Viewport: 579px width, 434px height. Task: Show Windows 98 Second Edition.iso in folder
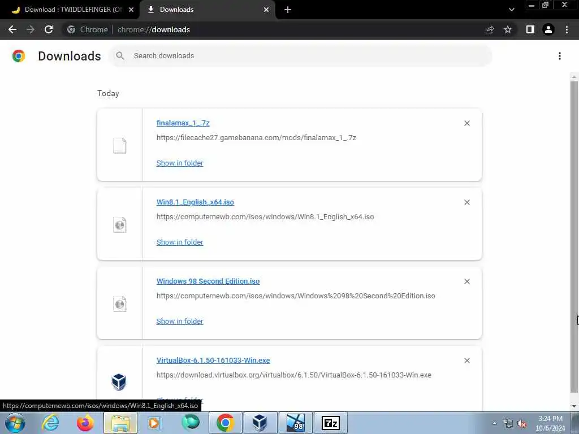180,321
